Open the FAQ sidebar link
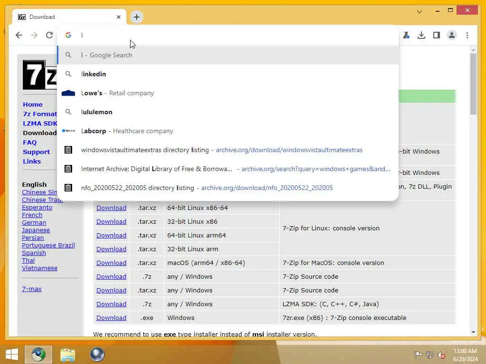486x364 pixels. pos(30,142)
